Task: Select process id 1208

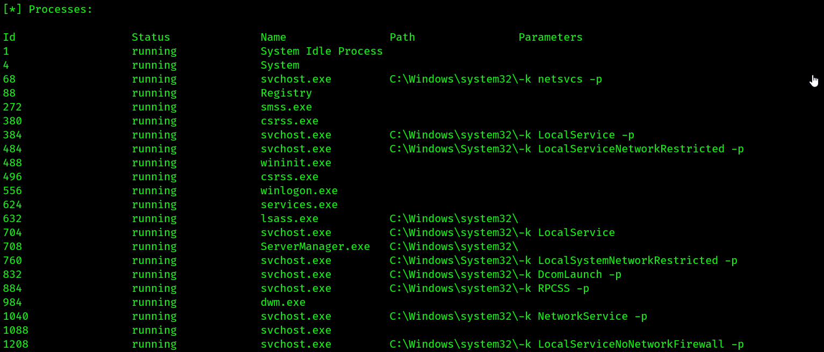Action: [16, 344]
